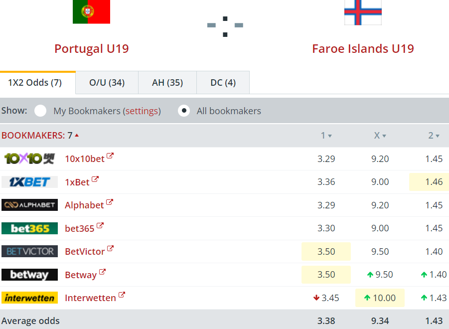Viewport: 449px width, 329px height.
Task: Click the Portugal flag icon
Action: click(91, 12)
